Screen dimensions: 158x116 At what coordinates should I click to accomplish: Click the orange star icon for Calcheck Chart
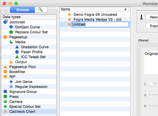(x=5, y=111)
